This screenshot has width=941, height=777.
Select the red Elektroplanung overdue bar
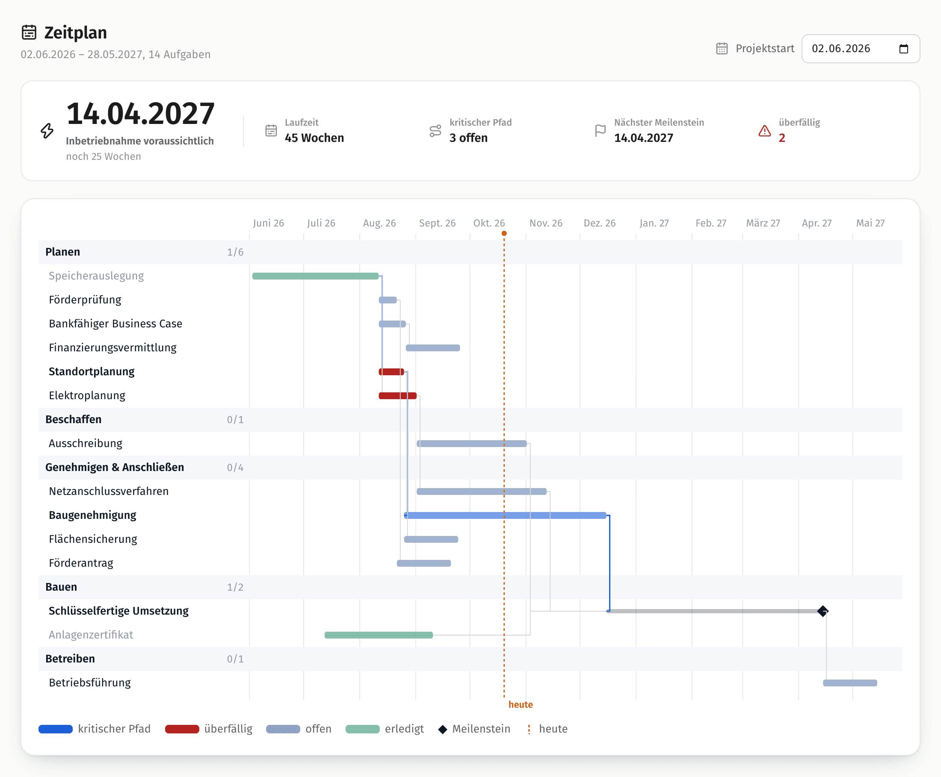[x=398, y=396]
